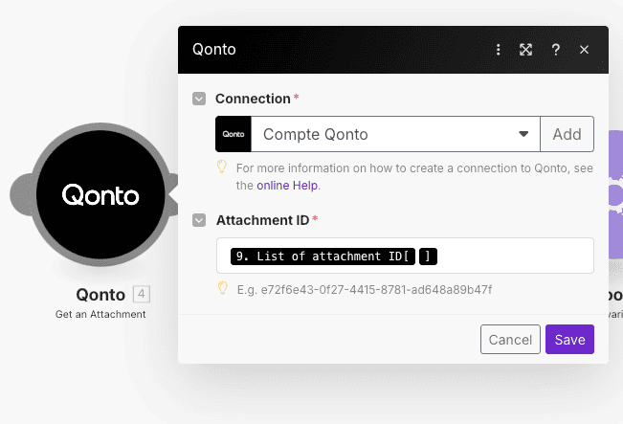Click the Qonto module circle on canvas
Viewport: 623px width, 424px height.
pyautogui.click(x=100, y=194)
